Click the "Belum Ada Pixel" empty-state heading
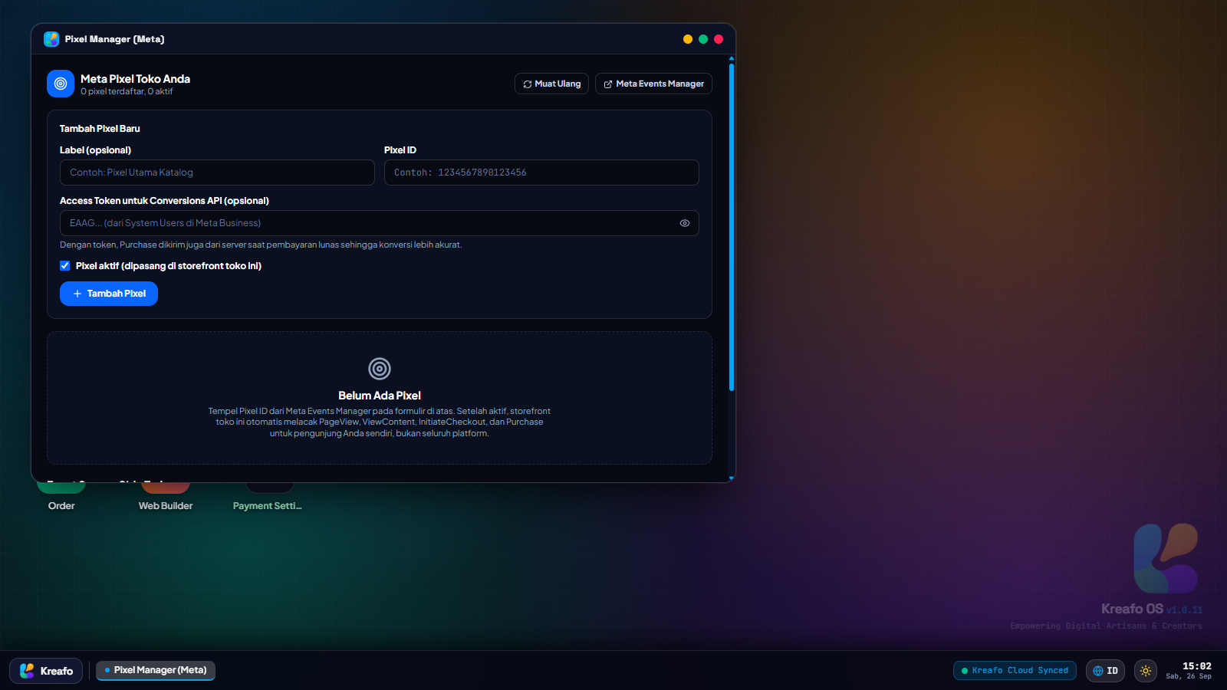Image resolution: width=1227 pixels, height=690 pixels. click(x=380, y=396)
